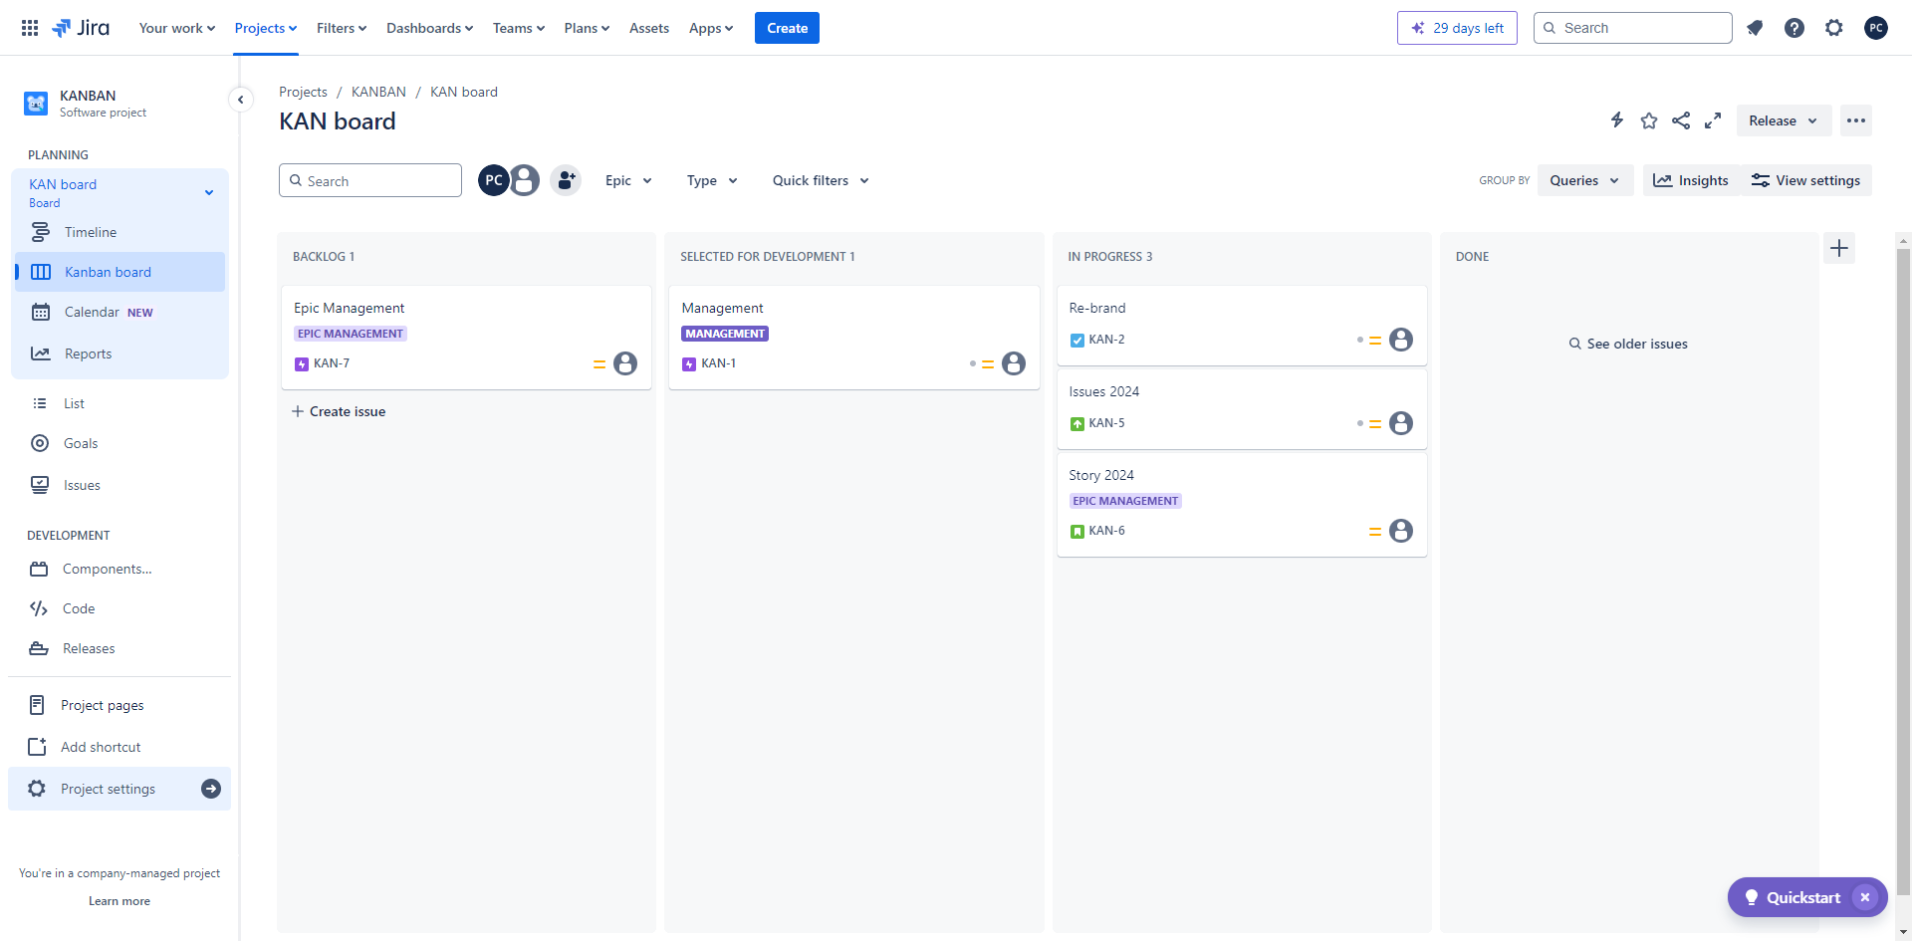Open the Quick filters dropdown
The image size is (1912, 941).
coord(821,180)
